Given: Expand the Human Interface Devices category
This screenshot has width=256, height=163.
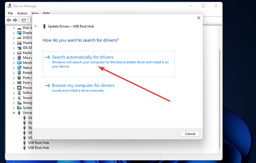Looking at the screenshot, I should pos(14,43).
